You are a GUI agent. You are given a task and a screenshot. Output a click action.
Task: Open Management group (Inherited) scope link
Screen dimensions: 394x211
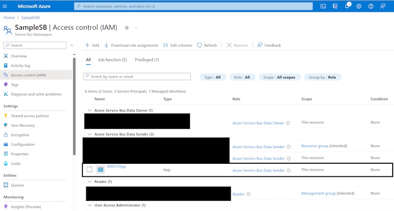pos(318,193)
